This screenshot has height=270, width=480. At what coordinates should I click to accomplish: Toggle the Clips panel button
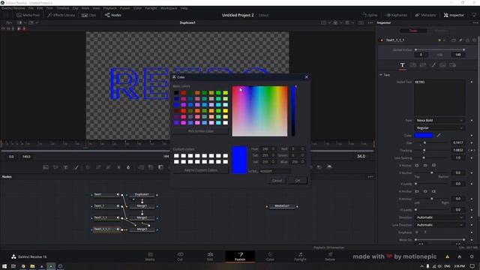(x=88, y=15)
